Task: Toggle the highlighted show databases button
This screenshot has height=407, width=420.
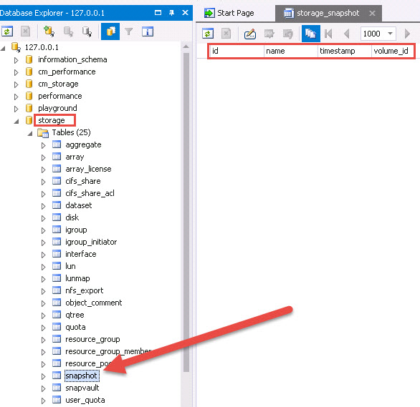Action: 110,31
